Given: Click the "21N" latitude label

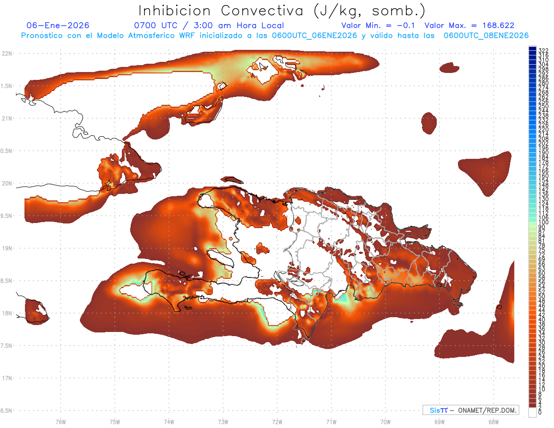Looking at the screenshot, I should pyautogui.click(x=7, y=118).
